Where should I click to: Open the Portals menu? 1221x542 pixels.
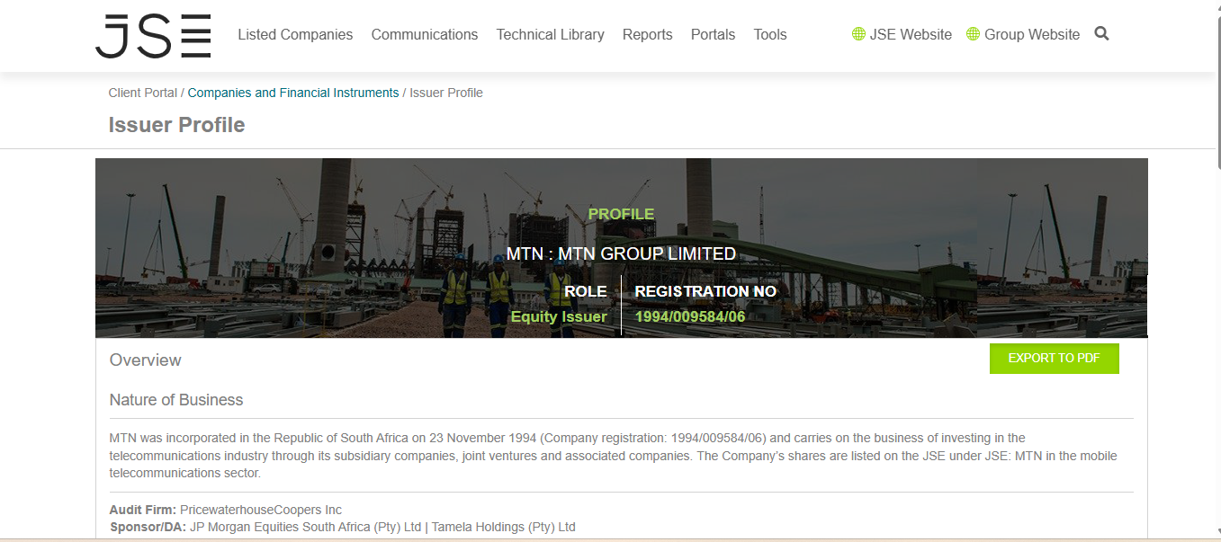tap(713, 34)
